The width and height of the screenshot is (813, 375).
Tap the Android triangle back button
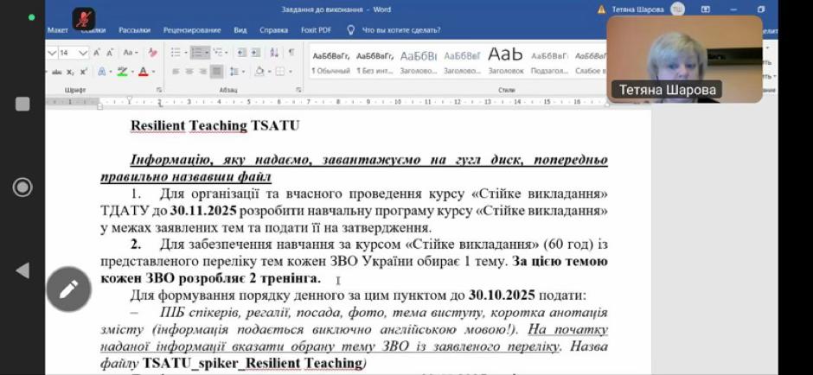22,270
